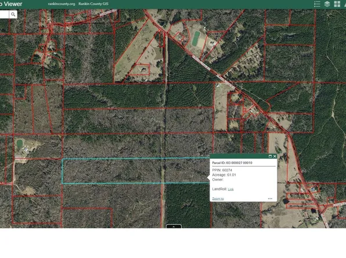Open the popup's three-dot more options menu
Screen dimensions: 346x258
coord(270,198)
